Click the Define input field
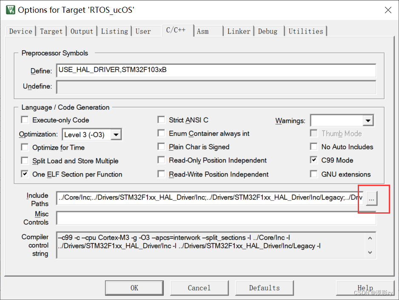Image resolution: width=399 pixels, height=300 pixels. 216,71
